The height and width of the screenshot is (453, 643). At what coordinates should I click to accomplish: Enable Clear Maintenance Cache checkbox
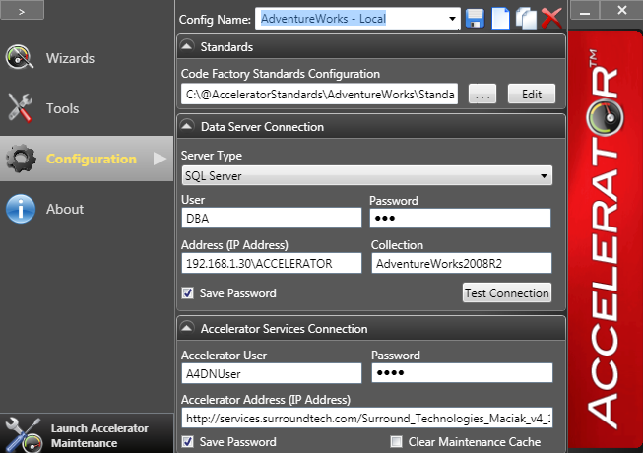(396, 441)
